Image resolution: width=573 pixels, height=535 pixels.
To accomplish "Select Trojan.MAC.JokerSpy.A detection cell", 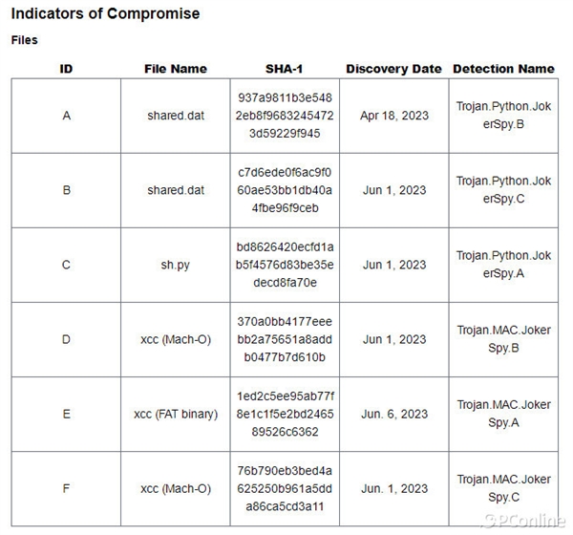I will (x=503, y=414).
